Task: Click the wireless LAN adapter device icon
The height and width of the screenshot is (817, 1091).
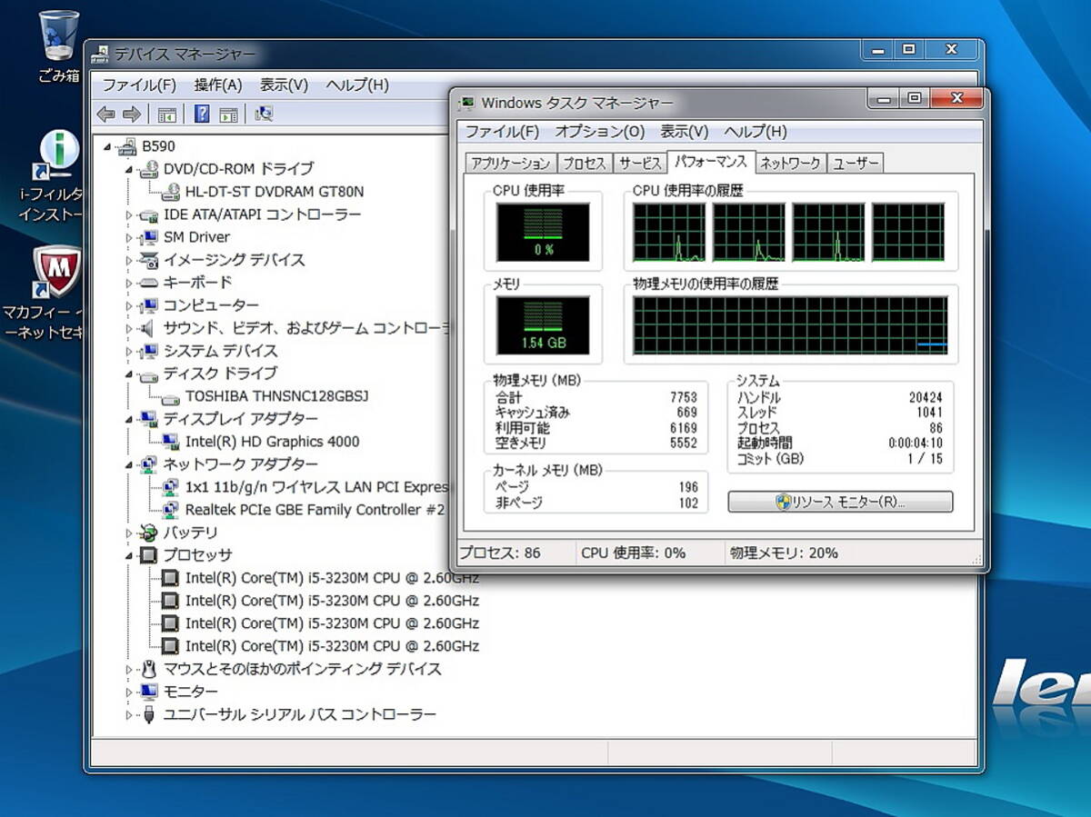Action: click(x=171, y=487)
